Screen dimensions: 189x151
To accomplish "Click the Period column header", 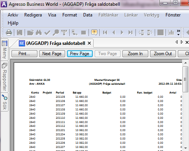I will pos(60,93).
